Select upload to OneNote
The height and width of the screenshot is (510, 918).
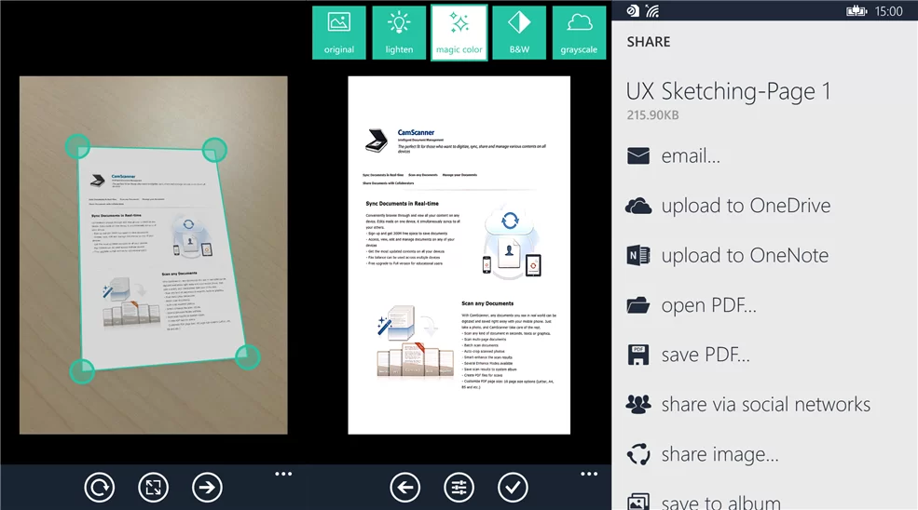pos(745,256)
